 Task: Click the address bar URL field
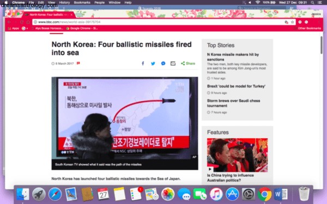[x=164, y=22]
